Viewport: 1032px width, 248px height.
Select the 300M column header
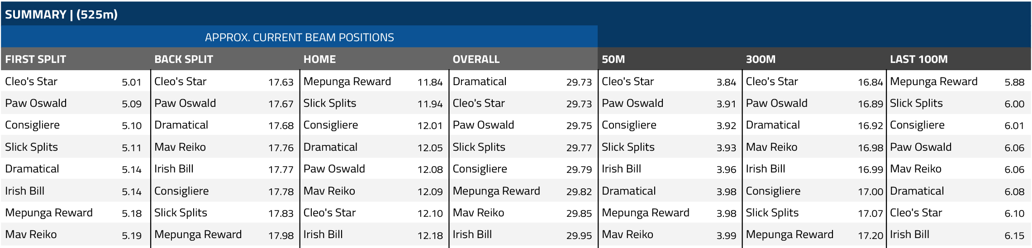pyautogui.click(x=761, y=59)
